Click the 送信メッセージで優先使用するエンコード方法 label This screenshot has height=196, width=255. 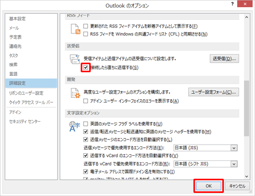point(124,148)
